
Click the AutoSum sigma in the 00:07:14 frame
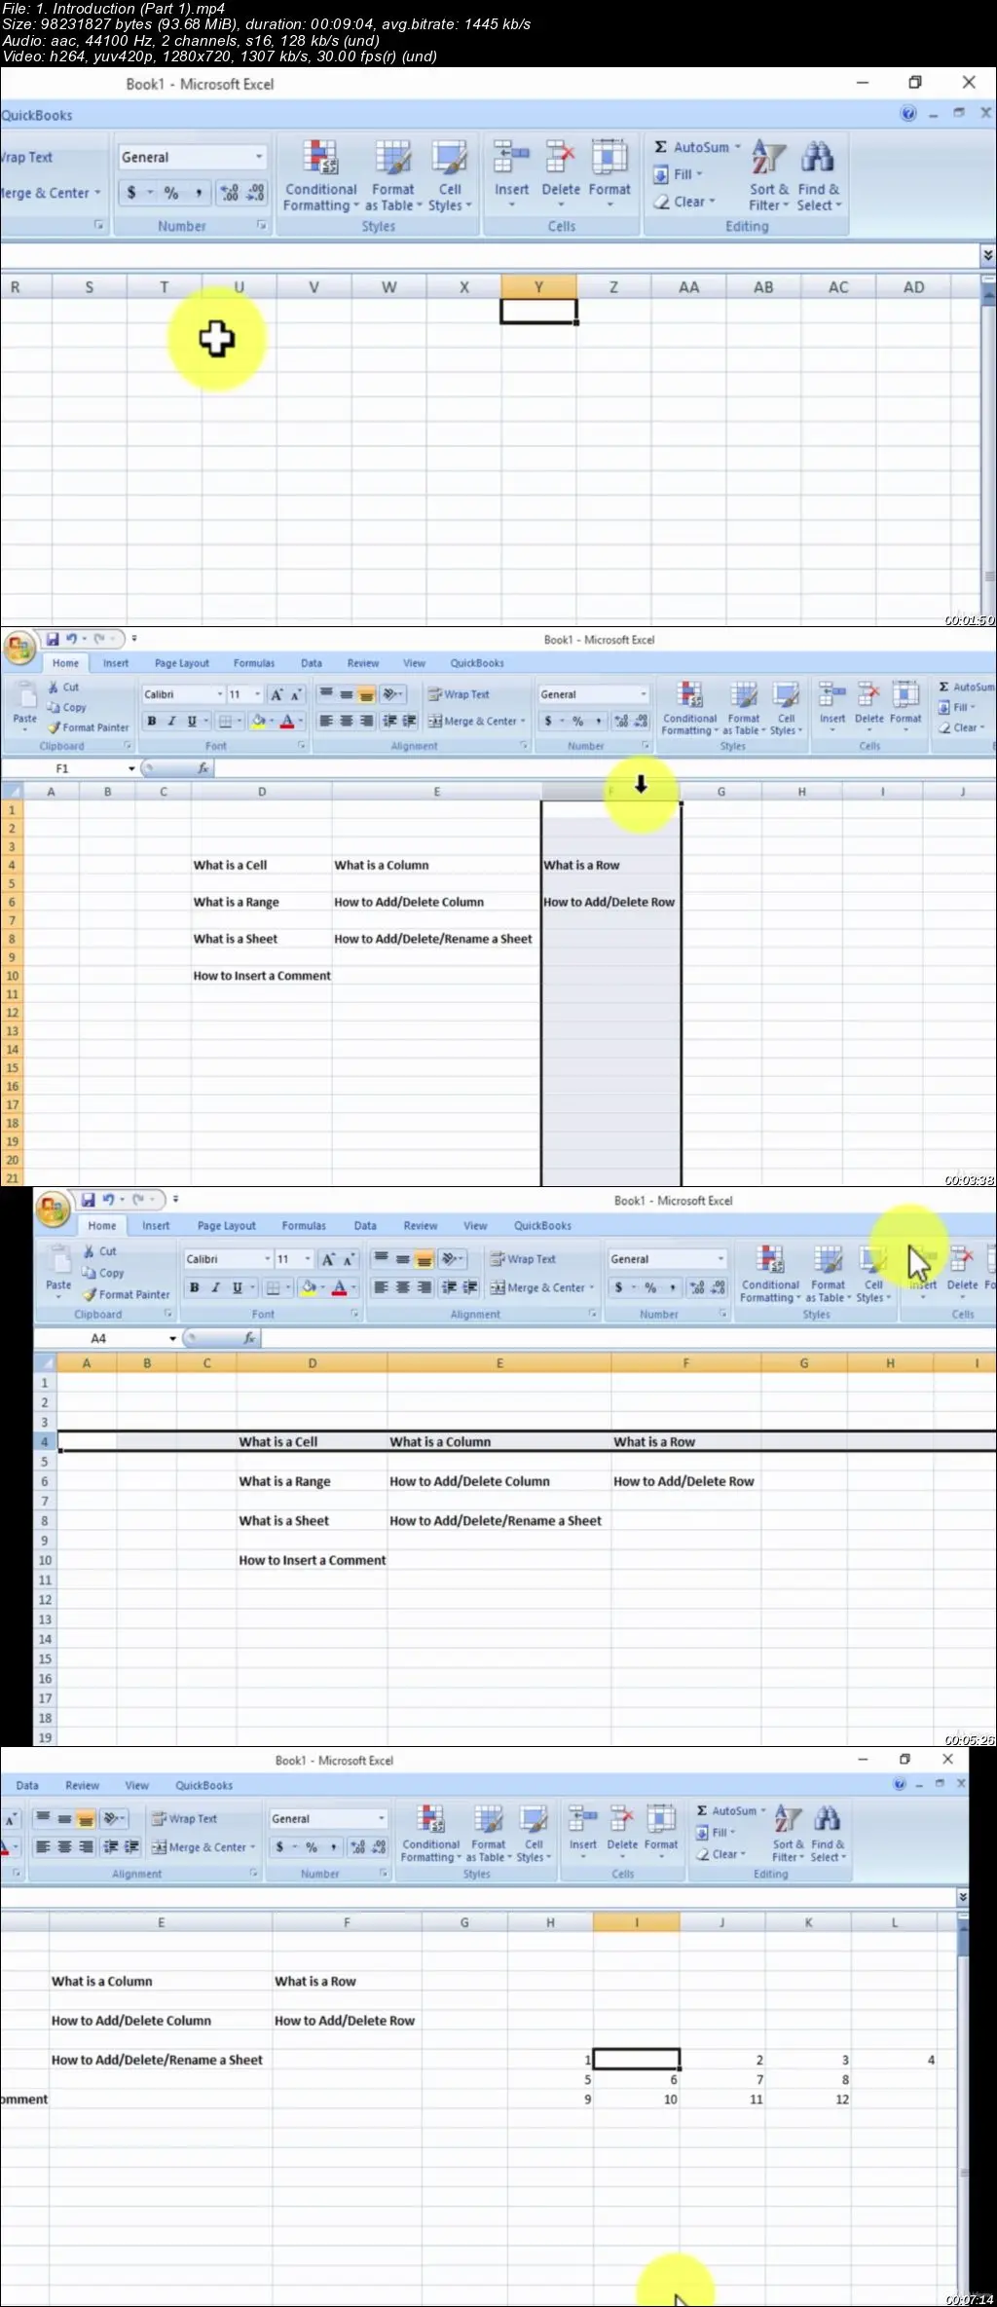[x=702, y=1810]
